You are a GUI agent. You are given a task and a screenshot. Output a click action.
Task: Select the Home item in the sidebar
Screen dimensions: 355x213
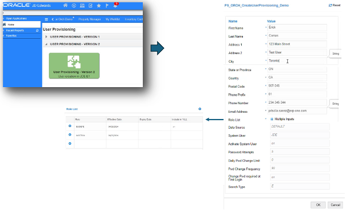[x=22, y=24]
